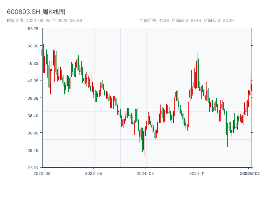Click the 2024-02 x-axis date label

coord(145,173)
